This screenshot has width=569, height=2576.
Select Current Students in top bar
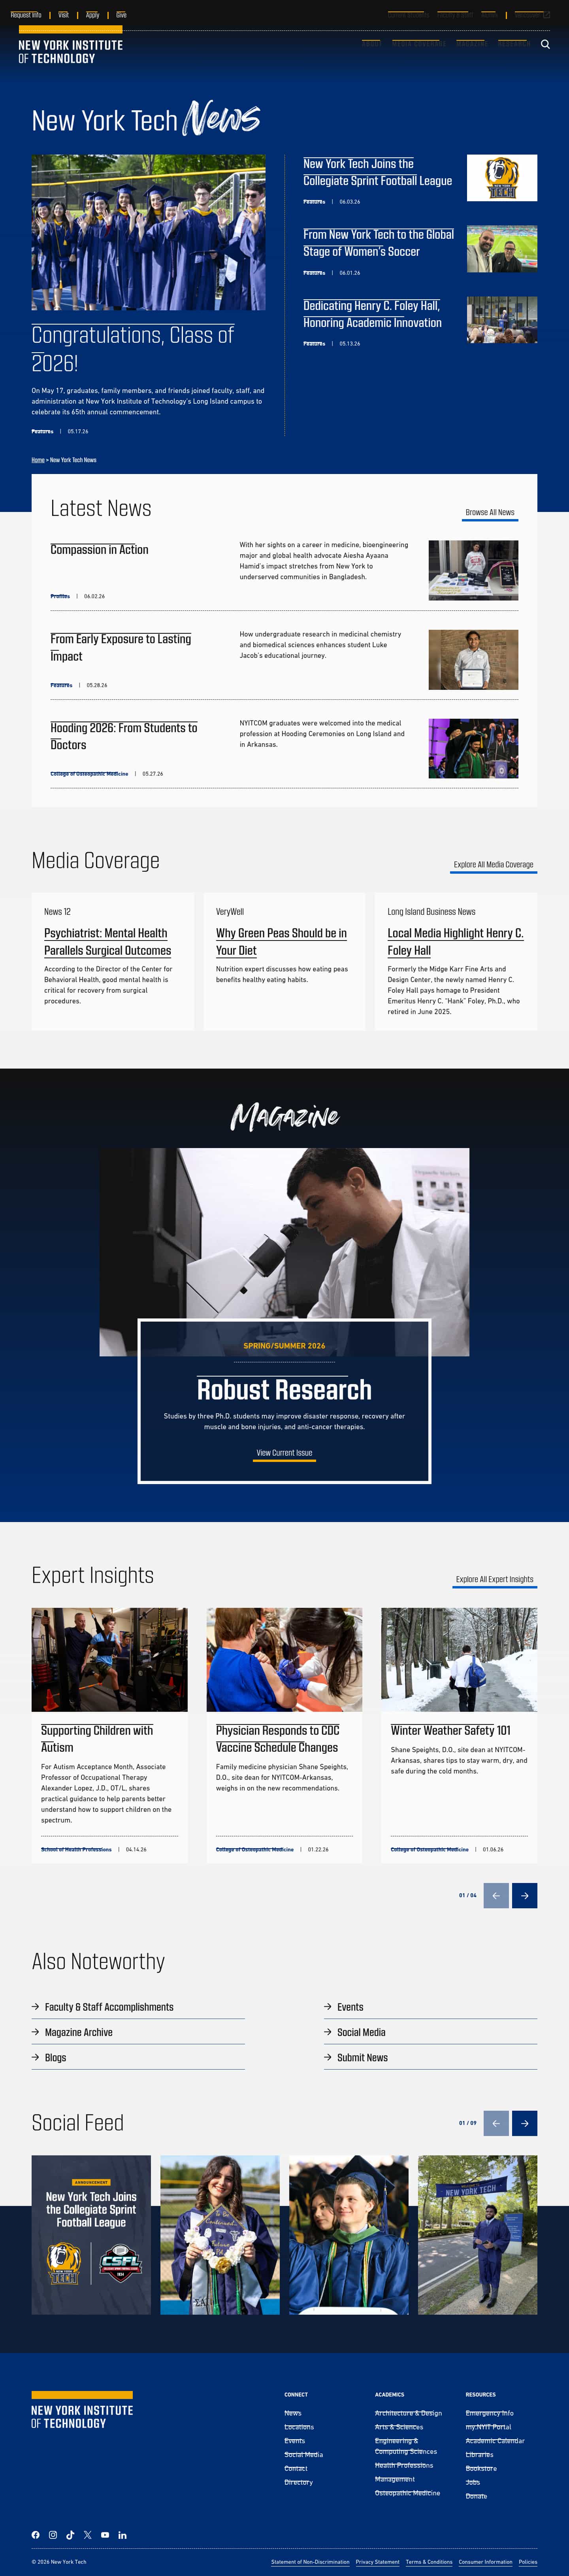tap(408, 15)
